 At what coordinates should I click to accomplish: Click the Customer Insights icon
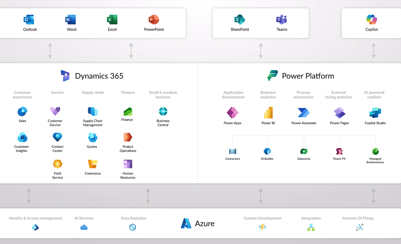[22, 138]
